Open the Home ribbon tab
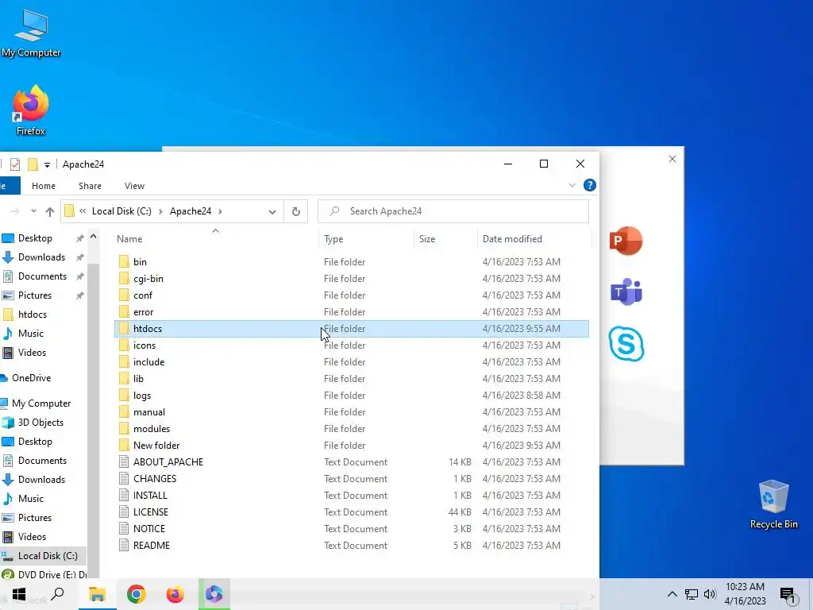The width and height of the screenshot is (813, 610). (44, 186)
